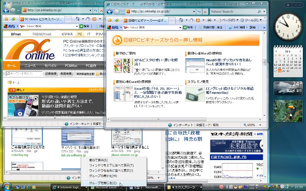Stop loading the pc.nikkeibp.co.jp/pb/ page
This screenshot has height=191, width=306.
pos(205,12)
